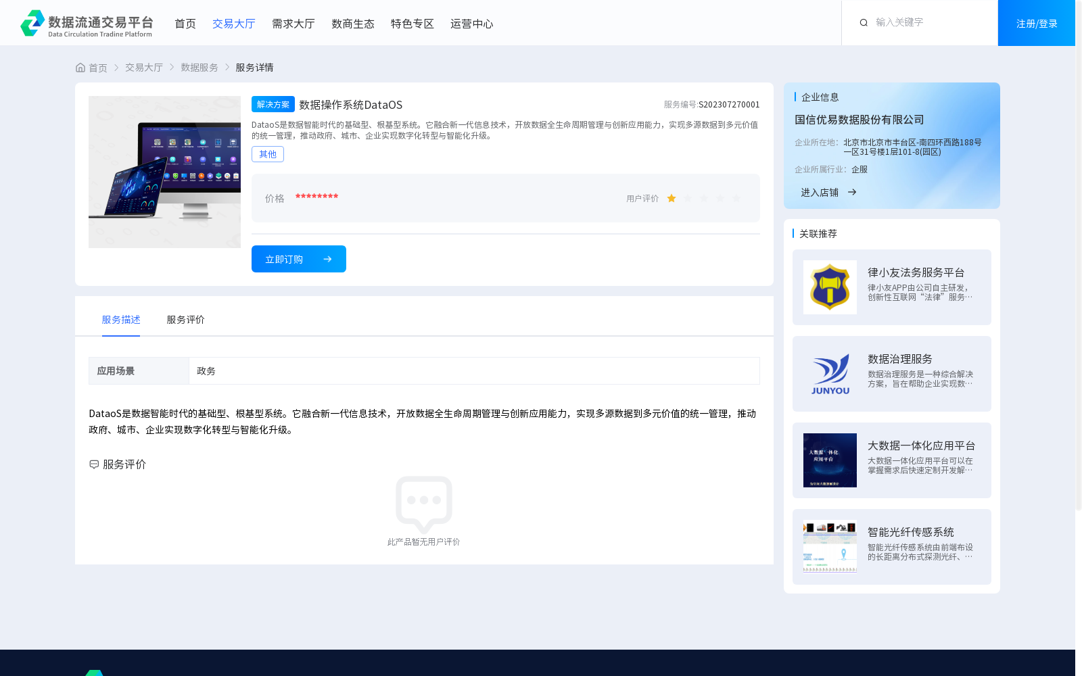Screen dimensions: 1082x676
Task: Open the JUNYOU logo thumbnail
Action: (x=830, y=374)
